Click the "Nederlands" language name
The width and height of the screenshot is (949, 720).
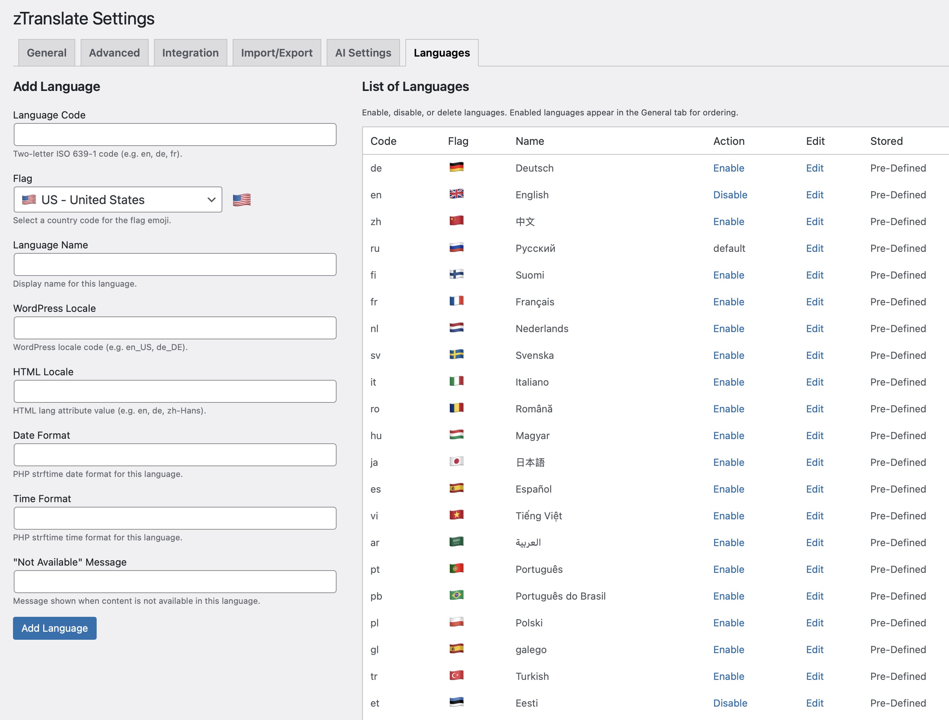click(x=542, y=329)
